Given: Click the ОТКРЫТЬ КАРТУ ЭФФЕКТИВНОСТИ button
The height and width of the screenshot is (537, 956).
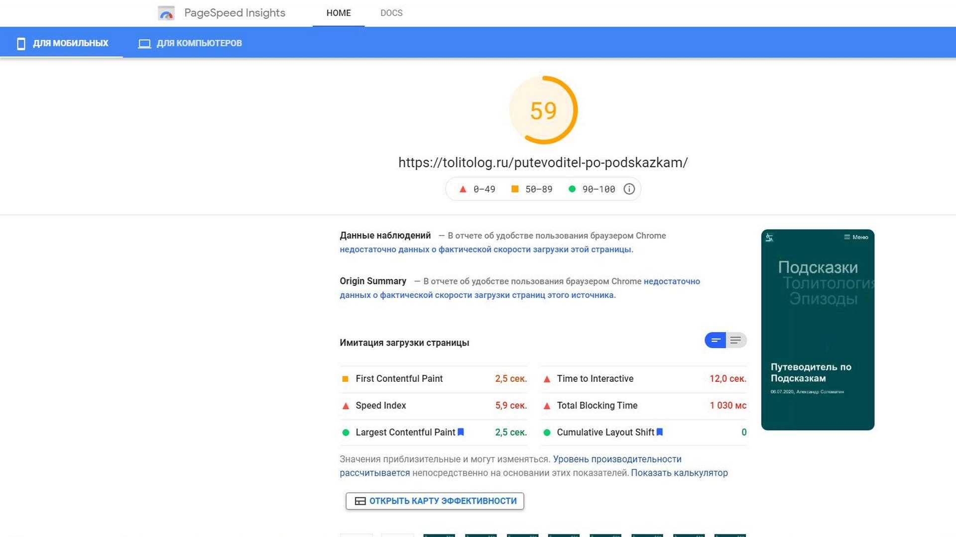Looking at the screenshot, I should (435, 501).
